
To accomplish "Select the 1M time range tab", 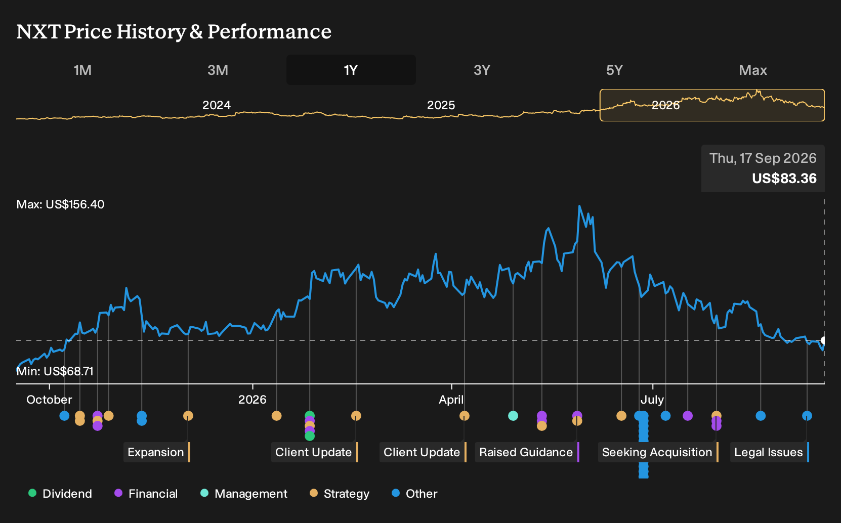I will coord(82,70).
